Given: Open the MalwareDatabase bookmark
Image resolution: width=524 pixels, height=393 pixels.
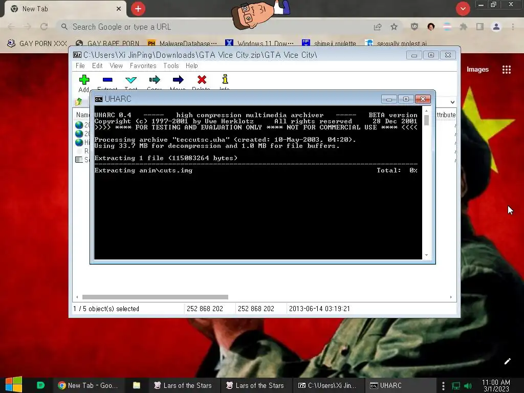Looking at the screenshot, I should (183, 43).
